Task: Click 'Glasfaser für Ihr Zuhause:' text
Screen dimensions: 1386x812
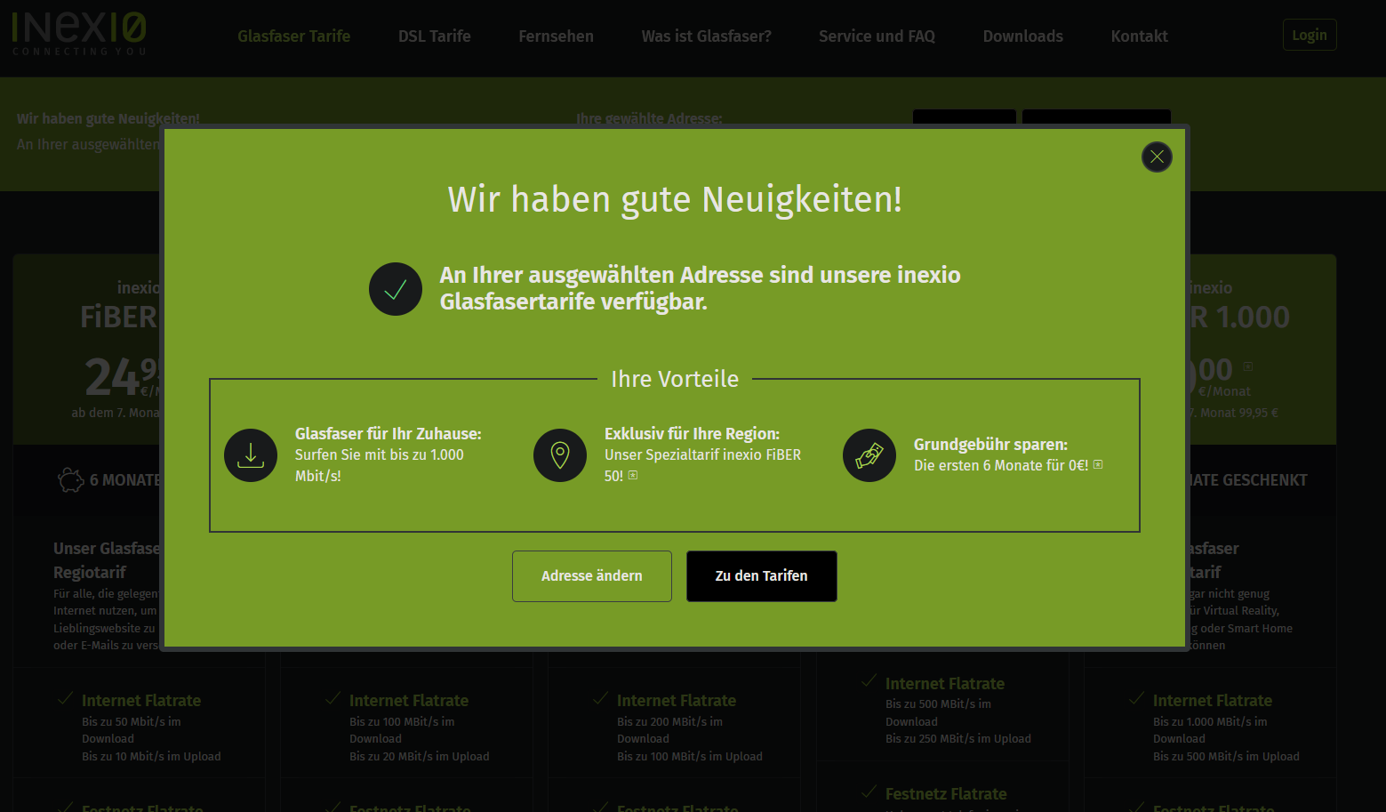Action: coord(389,434)
